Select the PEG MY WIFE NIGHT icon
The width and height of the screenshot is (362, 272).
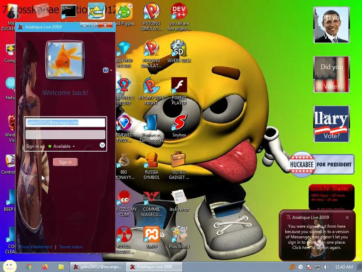click(x=151, y=92)
